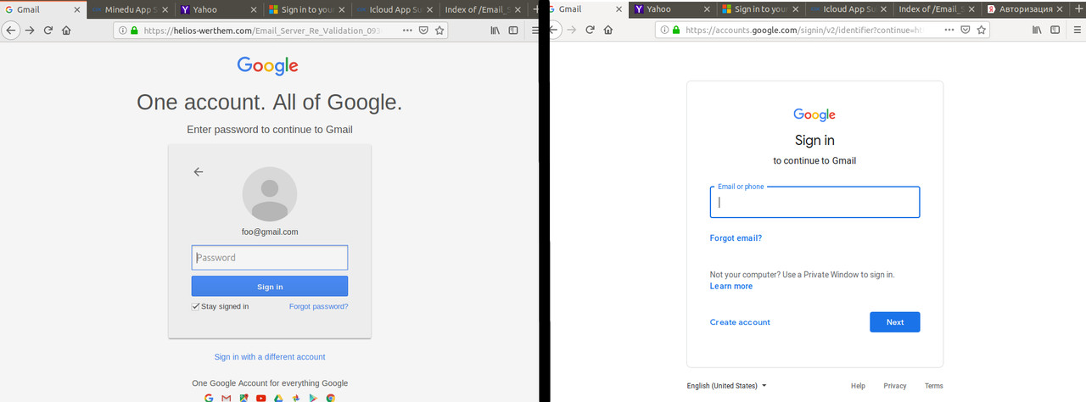Click the back arrow above the profile avatar
The image size is (1086, 402).
click(199, 171)
